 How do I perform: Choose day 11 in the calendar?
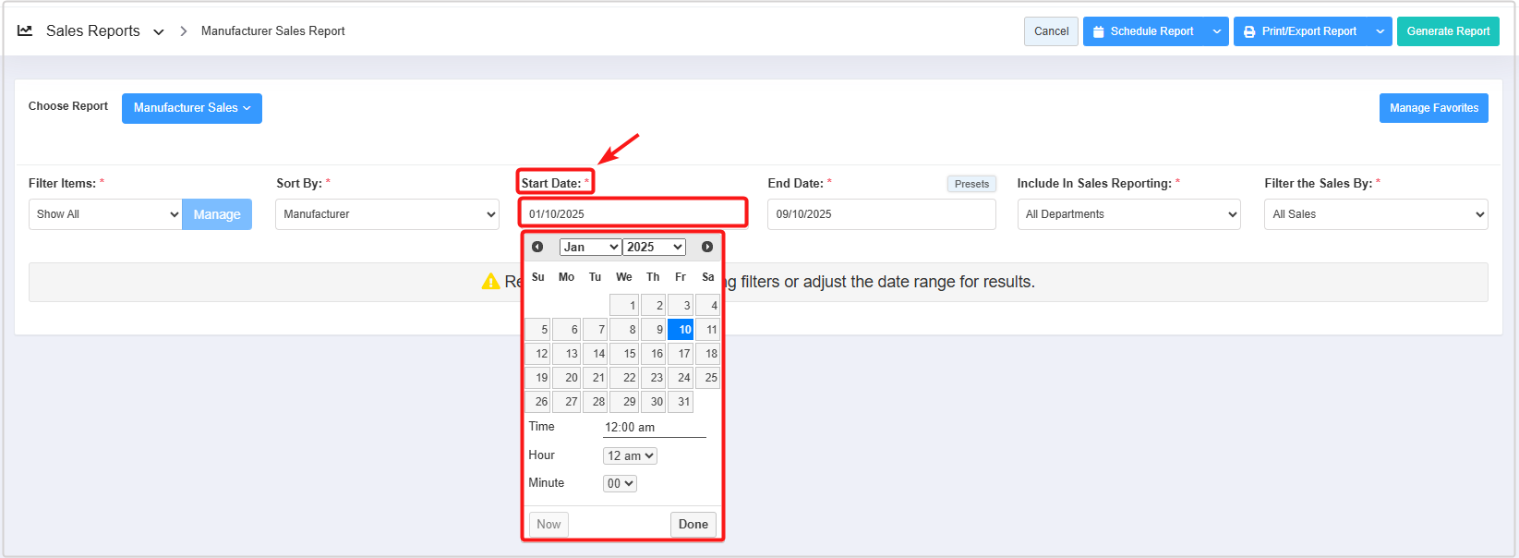708,329
